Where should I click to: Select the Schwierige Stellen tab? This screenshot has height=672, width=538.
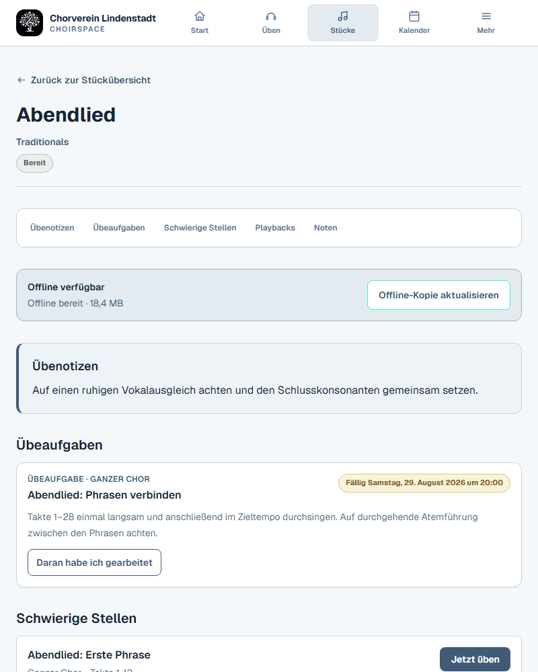coord(200,228)
